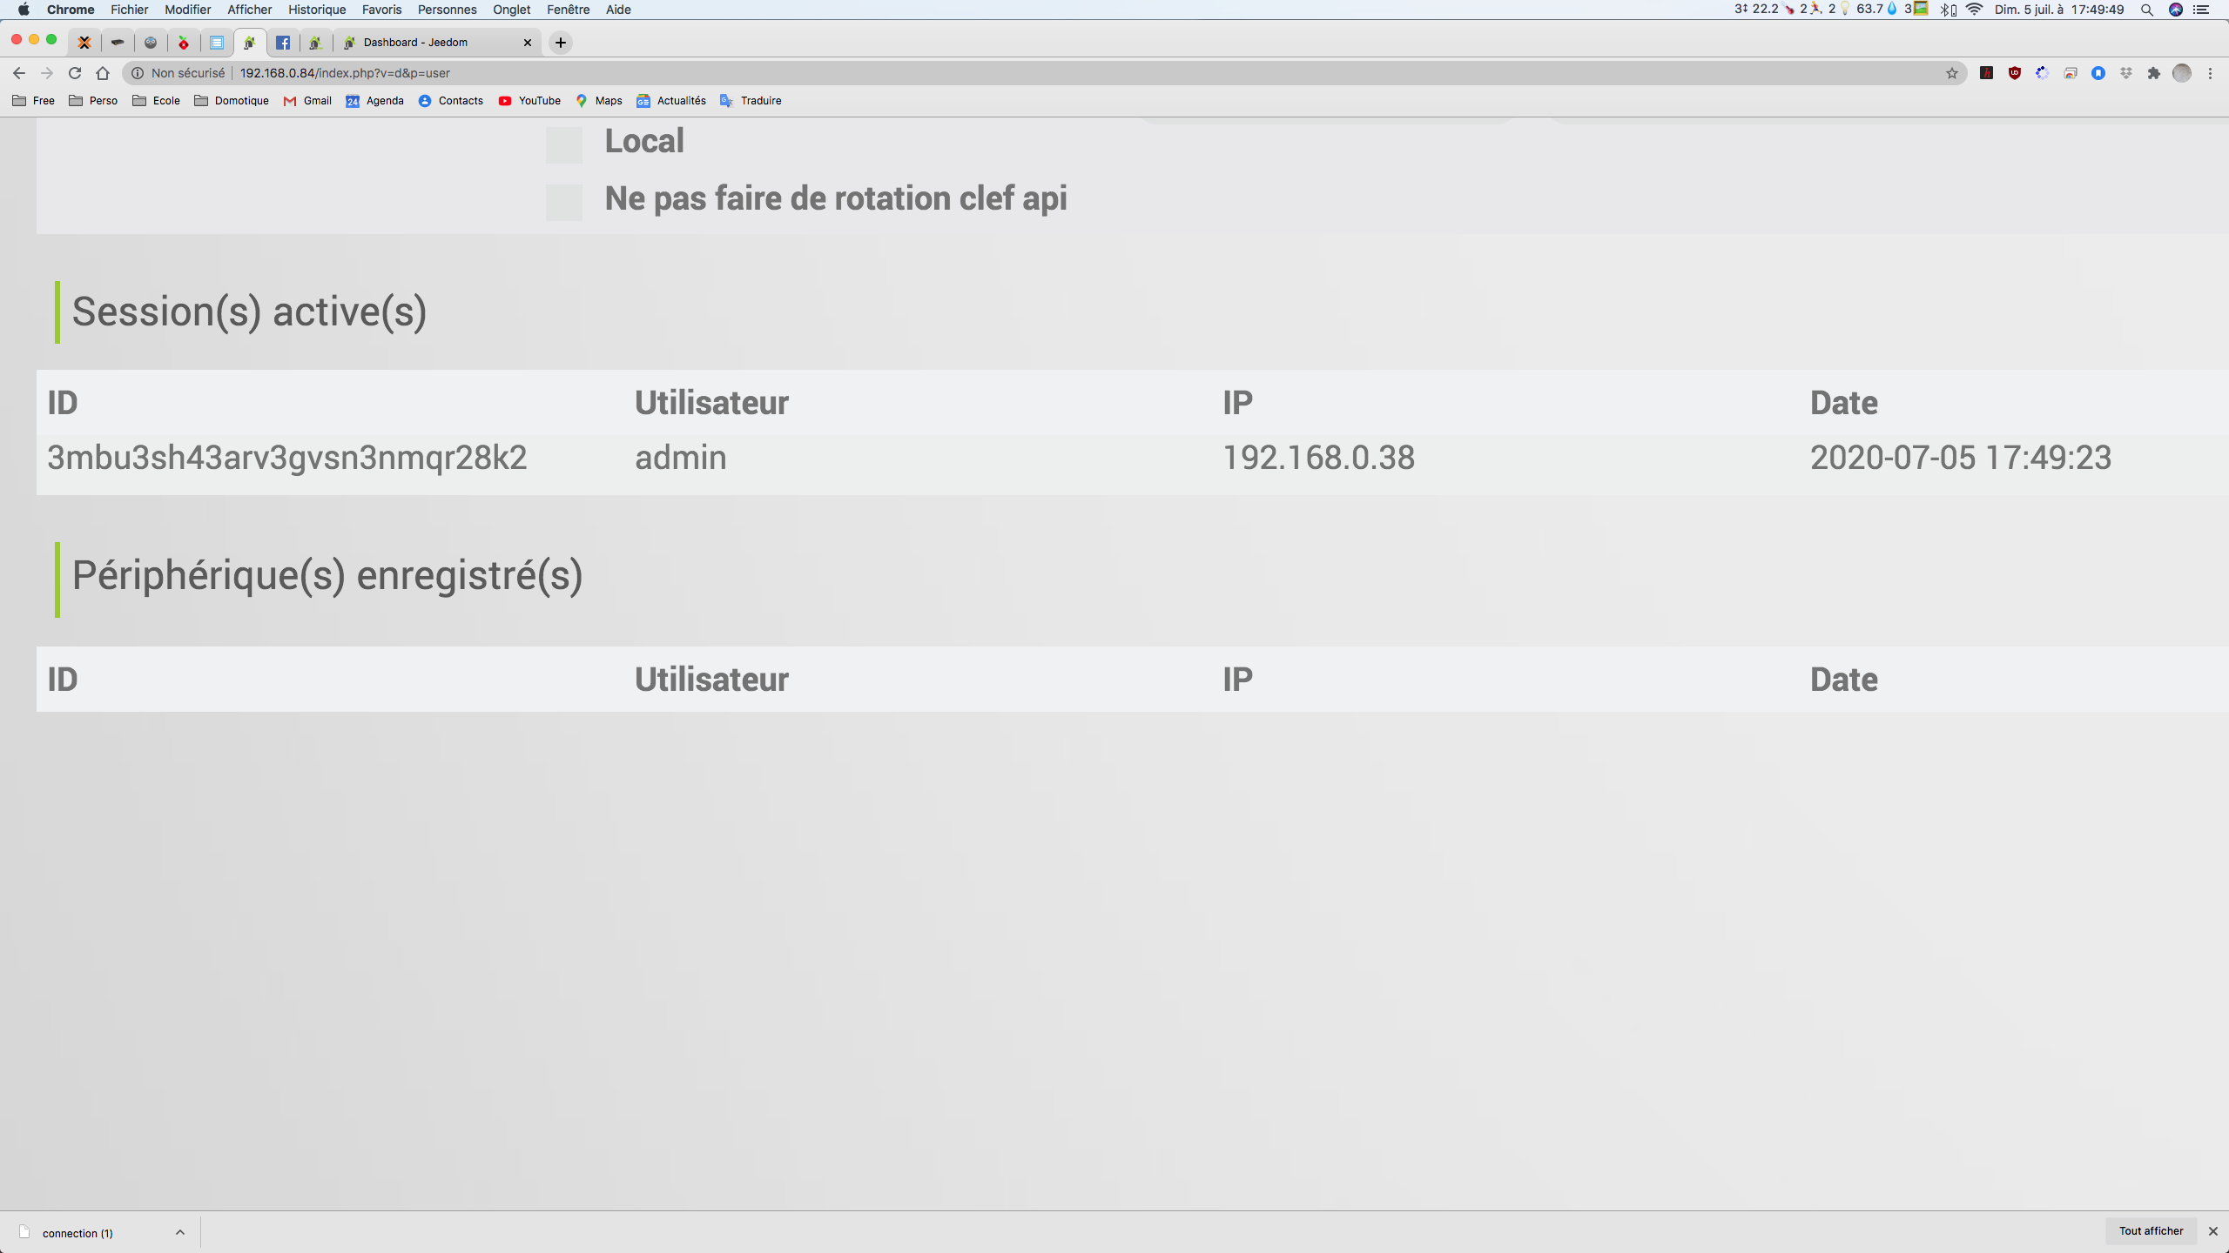Open the Facebook pinned tab

click(283, 43)
